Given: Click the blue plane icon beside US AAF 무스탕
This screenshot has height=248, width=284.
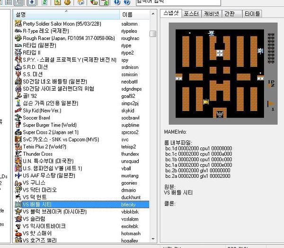Looking at the screenshot, I should coord(18,175).
